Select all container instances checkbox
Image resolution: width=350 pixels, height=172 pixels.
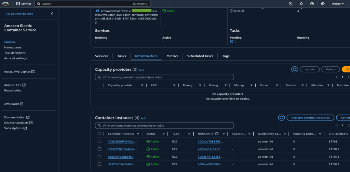pos(99,134)
